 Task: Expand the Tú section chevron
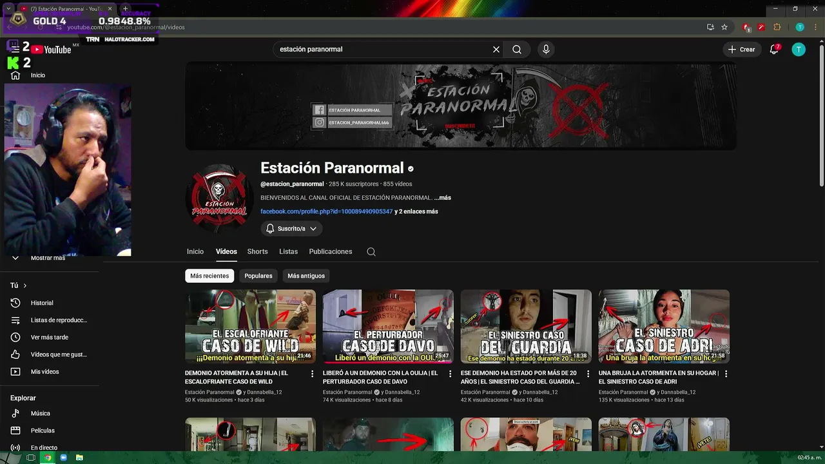pos(25,285)
